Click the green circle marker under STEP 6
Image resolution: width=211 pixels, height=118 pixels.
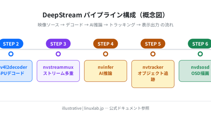(x=200, y=54)
